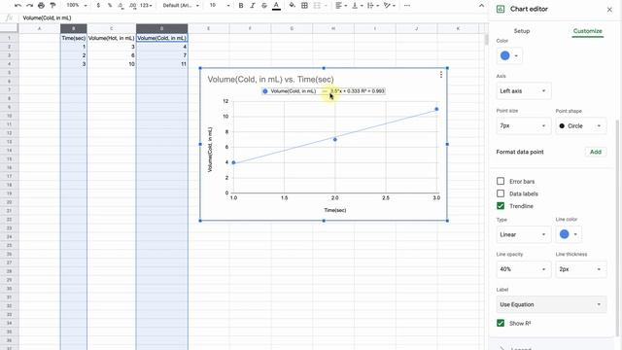Collapse the menus with the up chevron
This screenshot has height=350, width=622.
[x=481, y=6]
